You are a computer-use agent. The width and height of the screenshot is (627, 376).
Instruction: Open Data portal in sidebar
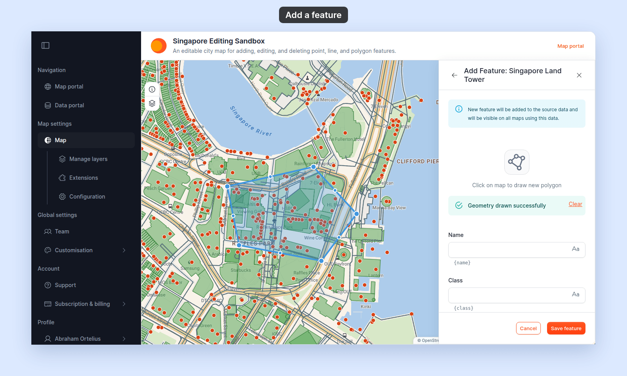point(86,105)
